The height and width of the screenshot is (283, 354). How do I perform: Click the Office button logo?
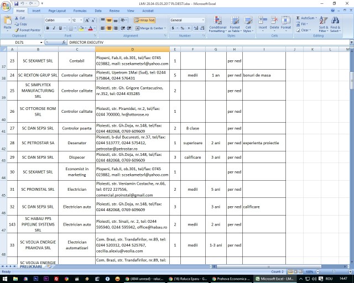[x=6, y=6]
